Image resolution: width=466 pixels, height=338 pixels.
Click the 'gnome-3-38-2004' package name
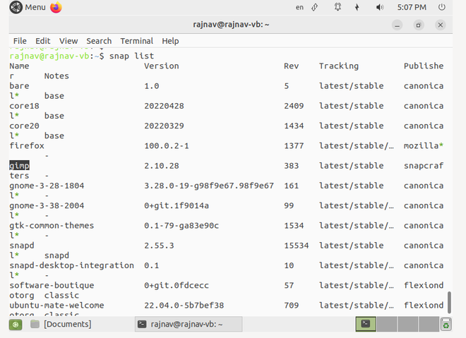(x=47, y=205)
